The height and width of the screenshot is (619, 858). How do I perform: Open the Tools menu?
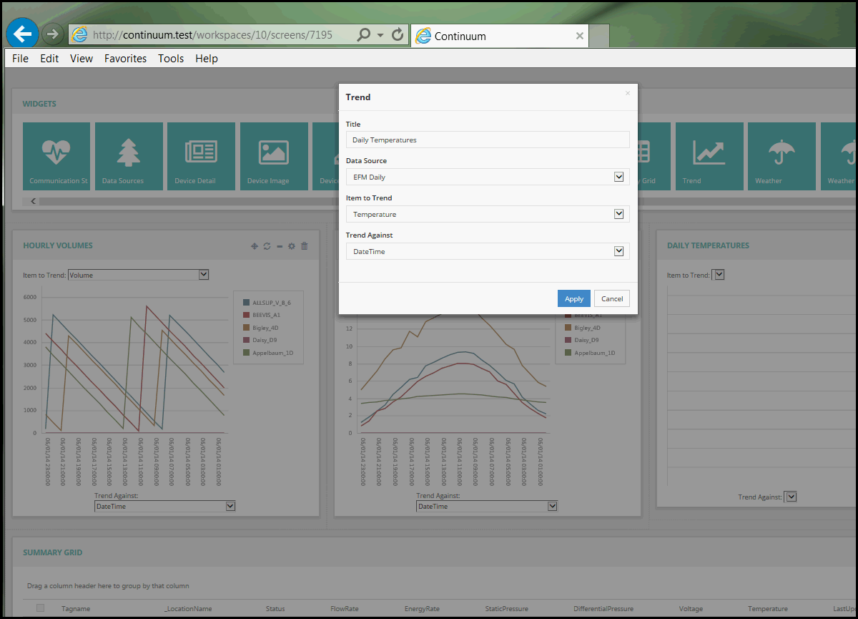click(x=171, y=59)
